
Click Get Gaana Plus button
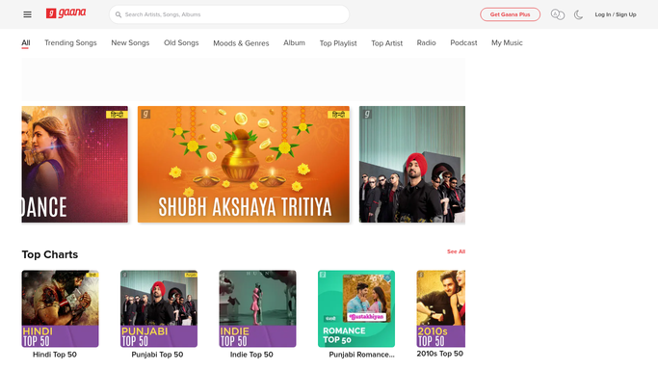510,14
